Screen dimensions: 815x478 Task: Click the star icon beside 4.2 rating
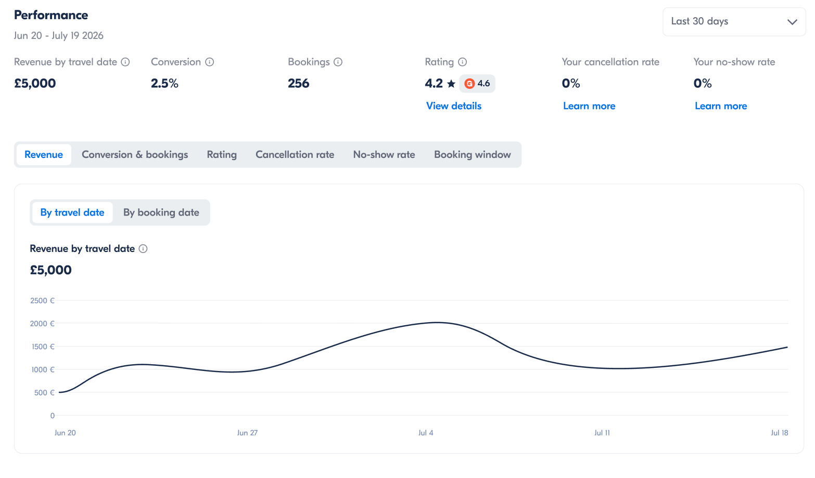coord(451,84)
